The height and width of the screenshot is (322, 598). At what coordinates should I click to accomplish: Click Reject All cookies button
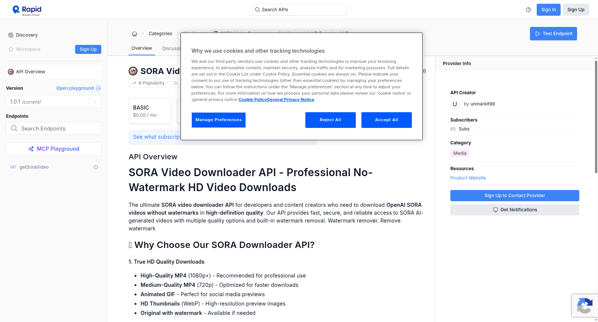click(330, 120)
